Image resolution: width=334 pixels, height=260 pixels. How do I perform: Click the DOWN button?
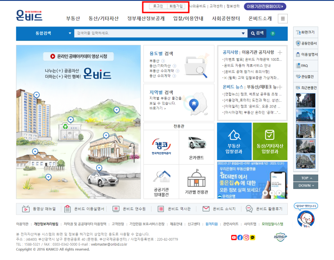(306, 185)
